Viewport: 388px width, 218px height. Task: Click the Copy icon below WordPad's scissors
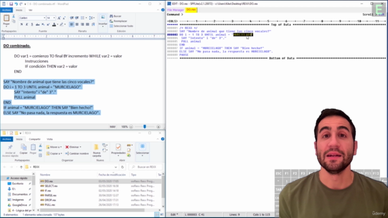tap(13, 21)
